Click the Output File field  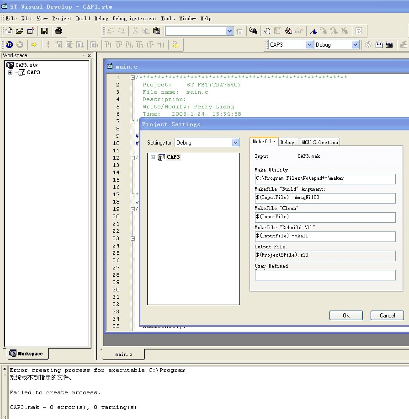325,256
